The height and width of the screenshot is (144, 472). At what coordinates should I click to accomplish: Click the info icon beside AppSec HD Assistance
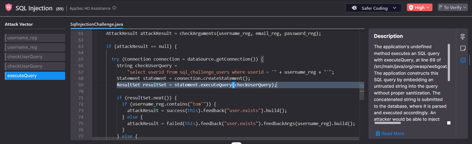point(114,8)
